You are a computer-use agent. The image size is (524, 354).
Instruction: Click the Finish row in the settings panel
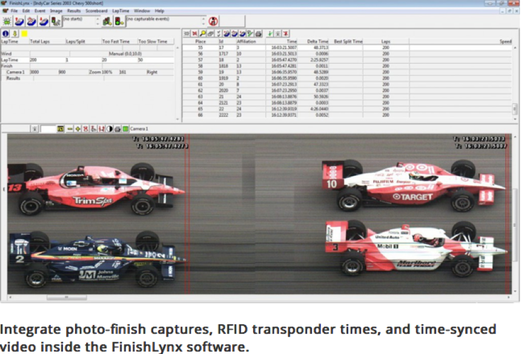[x=87, y=66]
